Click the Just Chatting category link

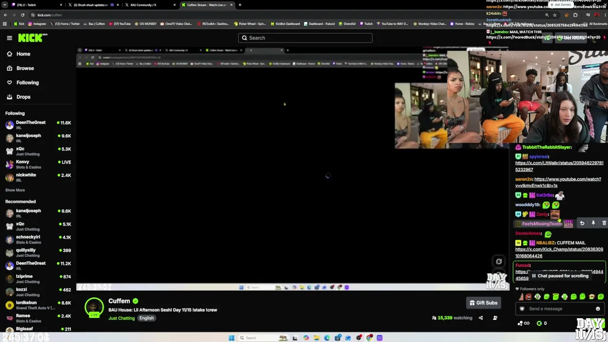pos(122,318)
